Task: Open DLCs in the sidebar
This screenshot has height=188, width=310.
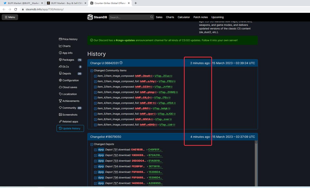Action: click(70, 67)
